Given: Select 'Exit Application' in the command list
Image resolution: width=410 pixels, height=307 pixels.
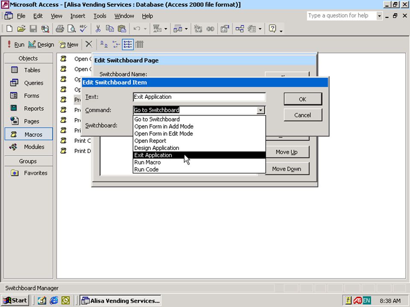Looking at the screenshot, I should coord(199,155).
